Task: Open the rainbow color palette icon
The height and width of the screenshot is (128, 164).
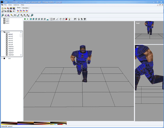Action: (x=11, y=11)
